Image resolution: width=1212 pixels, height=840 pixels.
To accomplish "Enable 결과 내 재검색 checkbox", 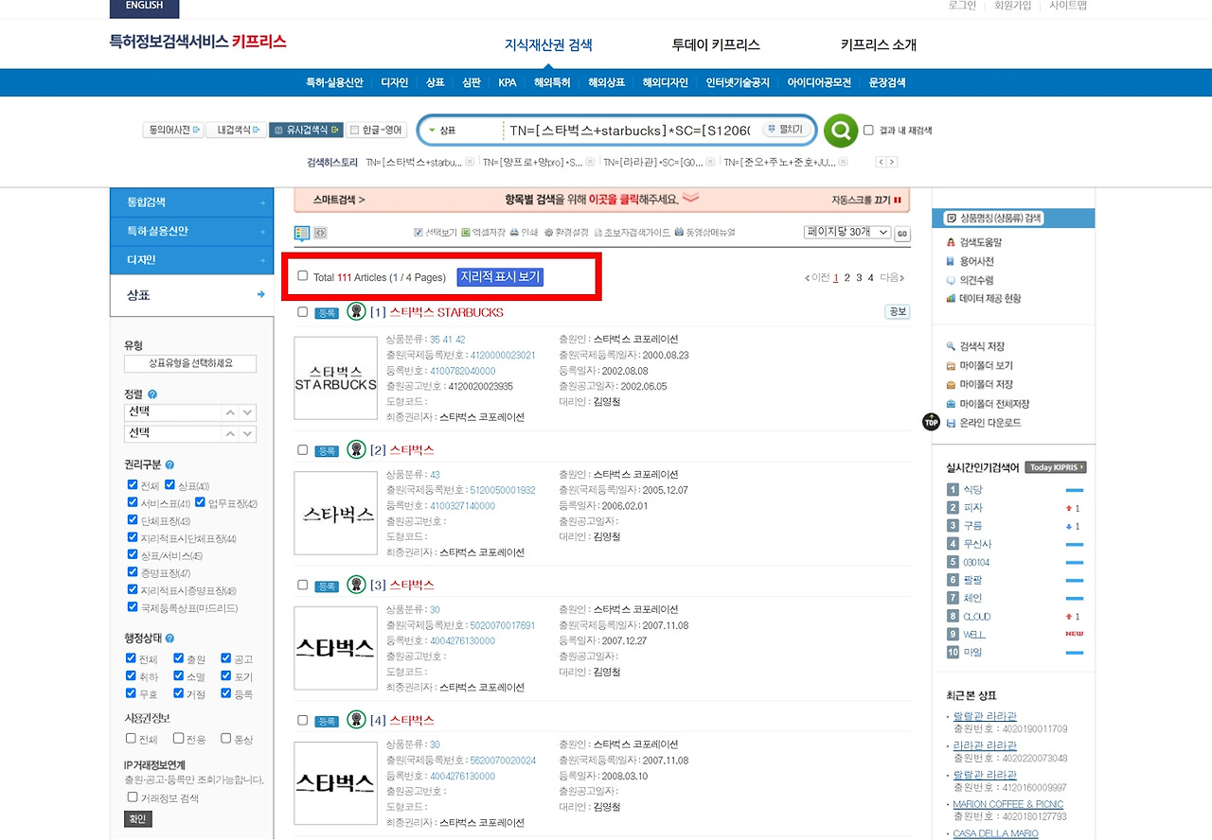I will coord(868,131).
